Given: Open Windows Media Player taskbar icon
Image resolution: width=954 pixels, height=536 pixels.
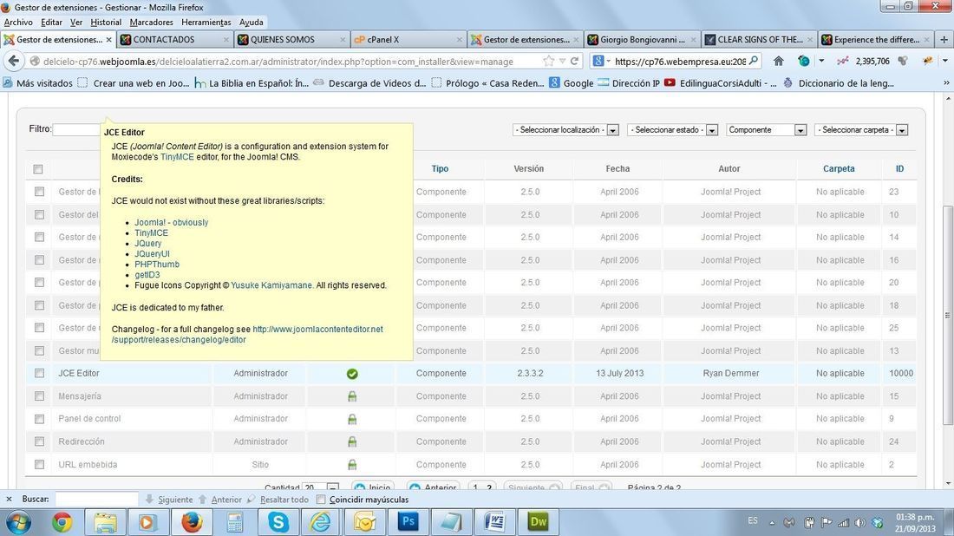Looking at the screenshot, I should [147, 522].
